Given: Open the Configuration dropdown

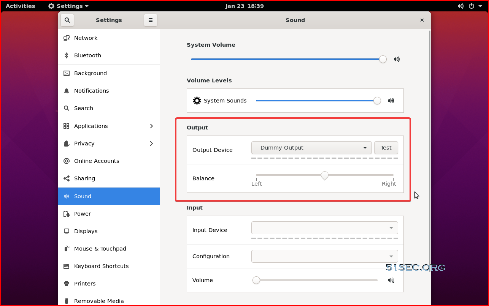Looking at the screenshot, I should click(325, 256).
